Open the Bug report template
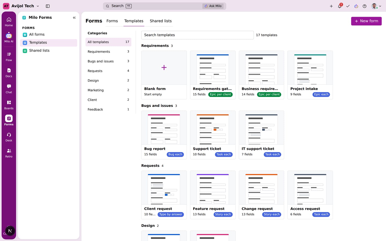This screenshot has height=241, width=386. (164, 135)
